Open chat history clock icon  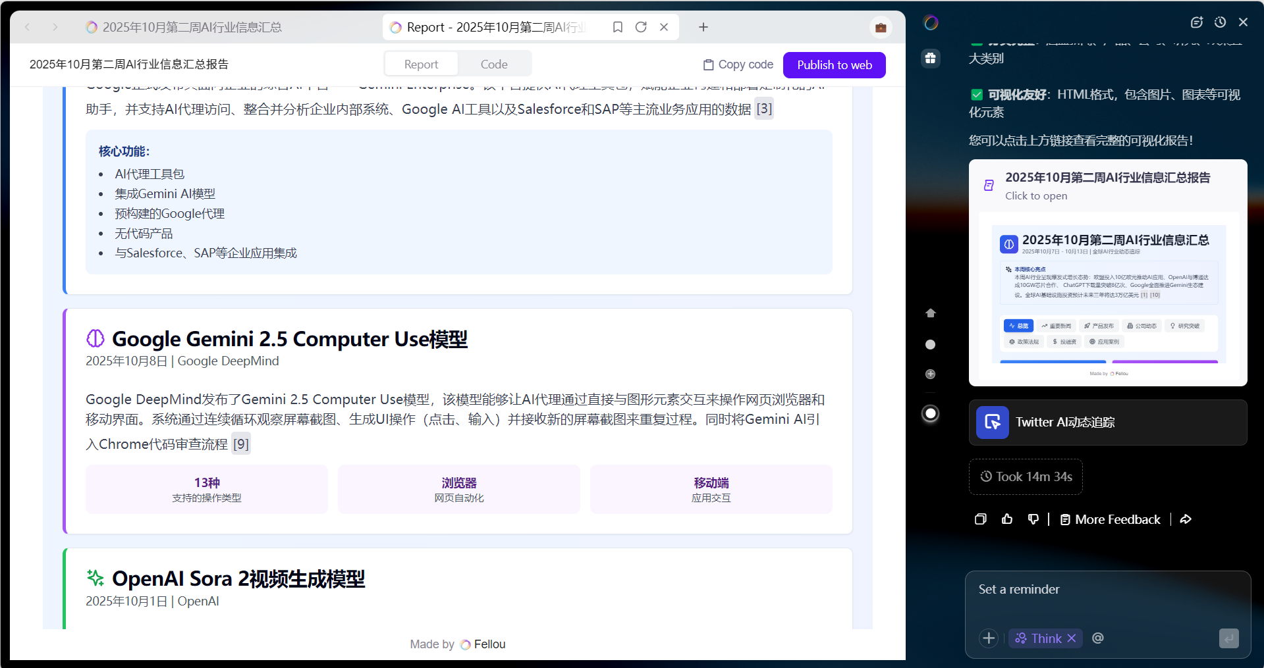click(x=1220, y=22)
